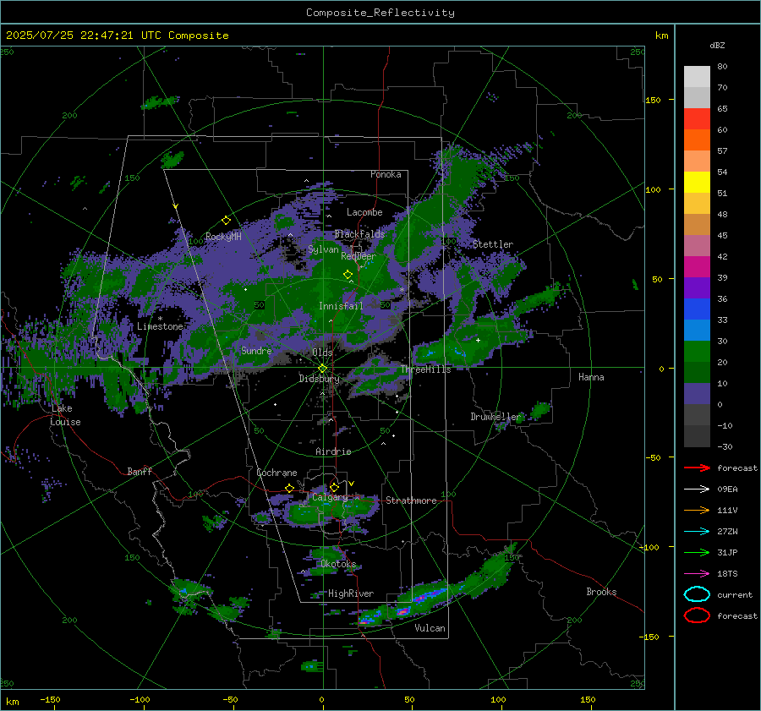Click the -30 value in the dBZ legend
Viewport: 761px width, 711px height.
725,446
